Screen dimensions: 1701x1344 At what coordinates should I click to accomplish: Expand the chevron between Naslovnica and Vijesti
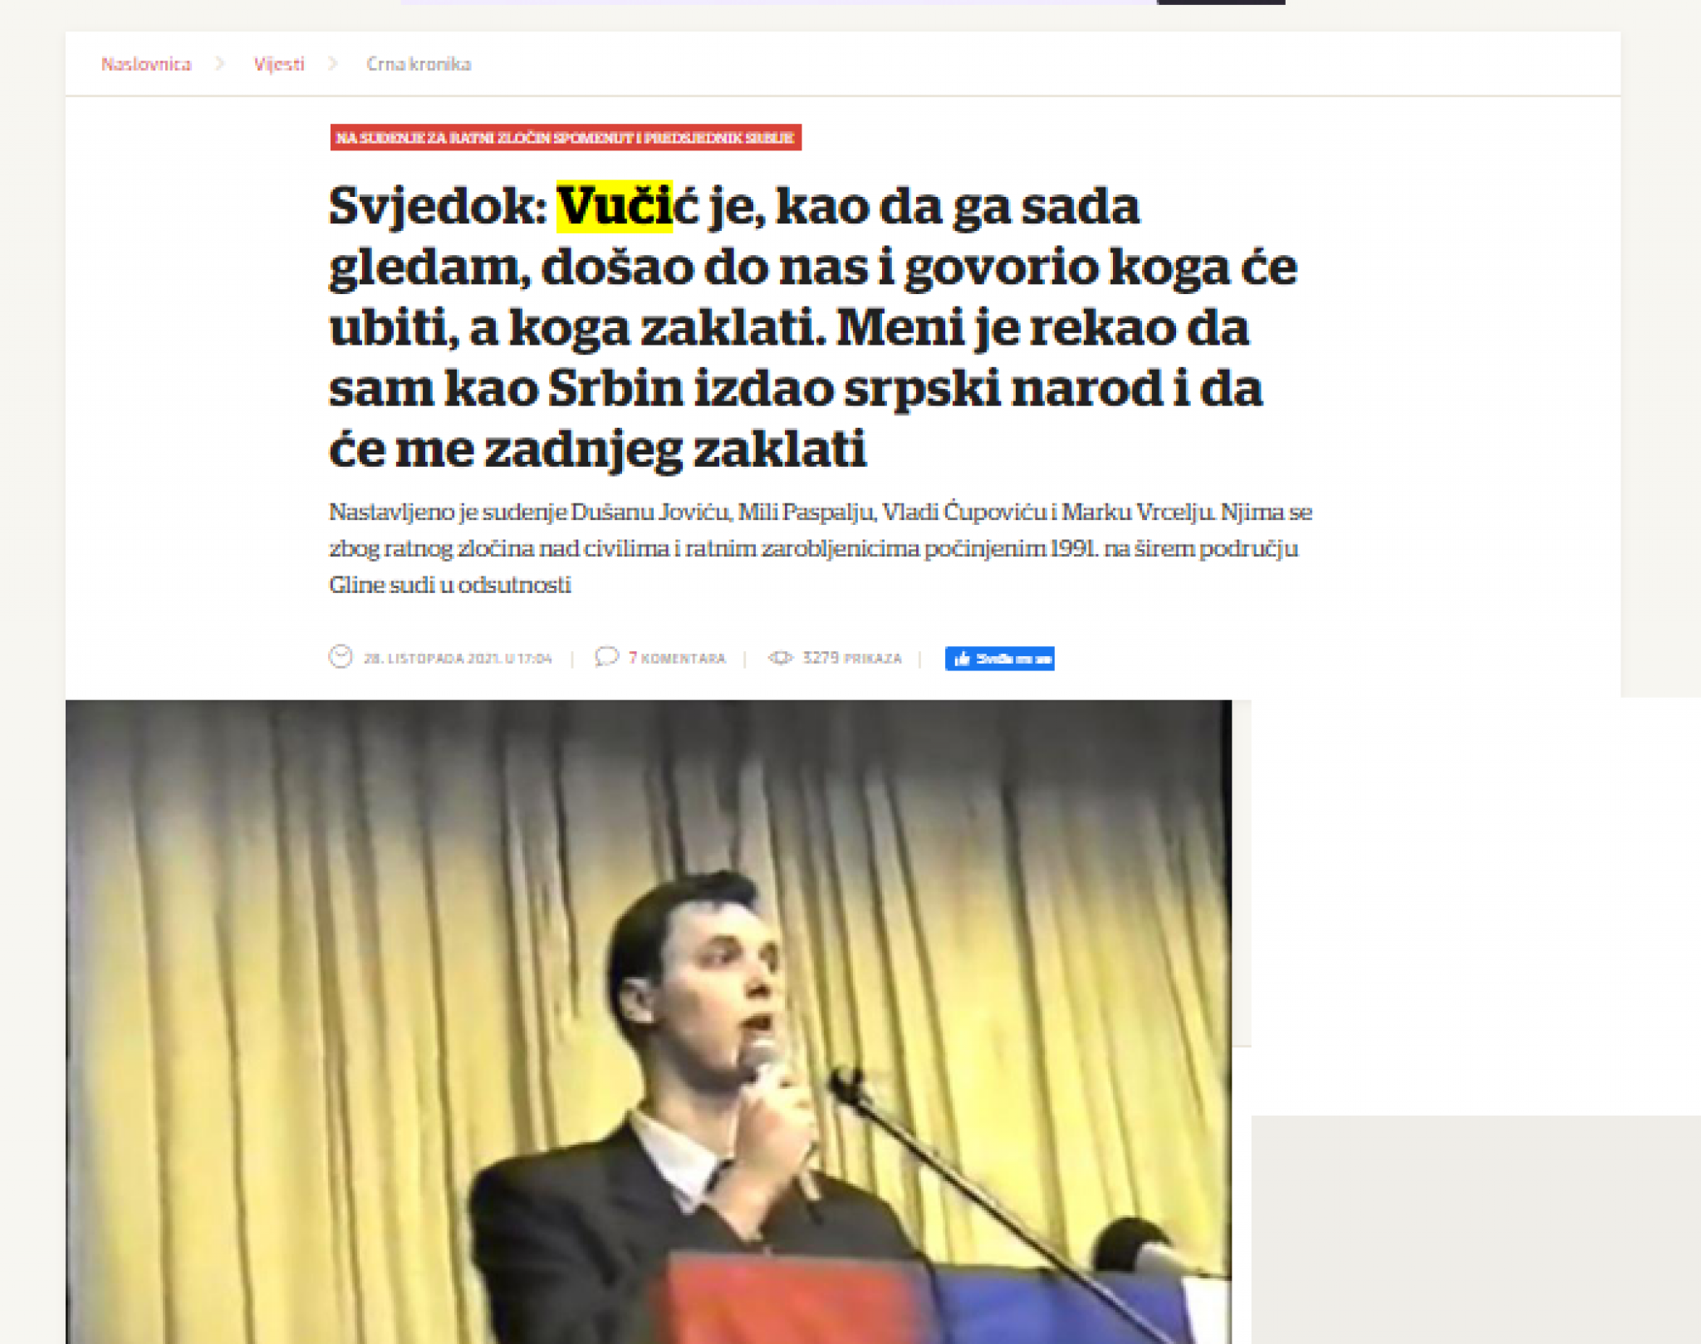tap(220, 63)
